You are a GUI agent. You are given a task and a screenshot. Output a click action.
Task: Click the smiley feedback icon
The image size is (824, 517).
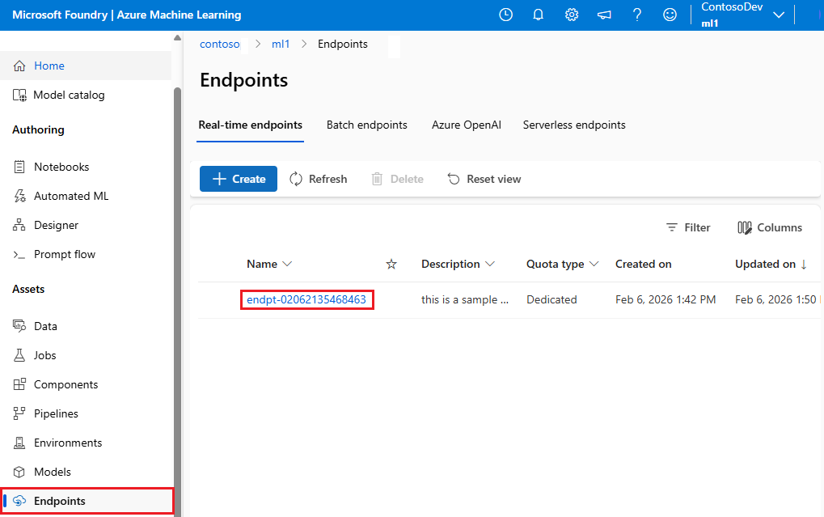(x=670, y=15)
